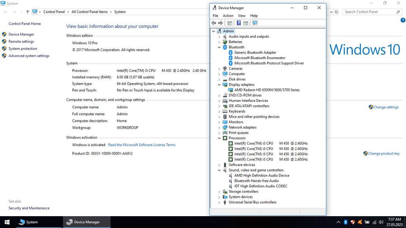Click the Search Control Panel field

[372, 12]
